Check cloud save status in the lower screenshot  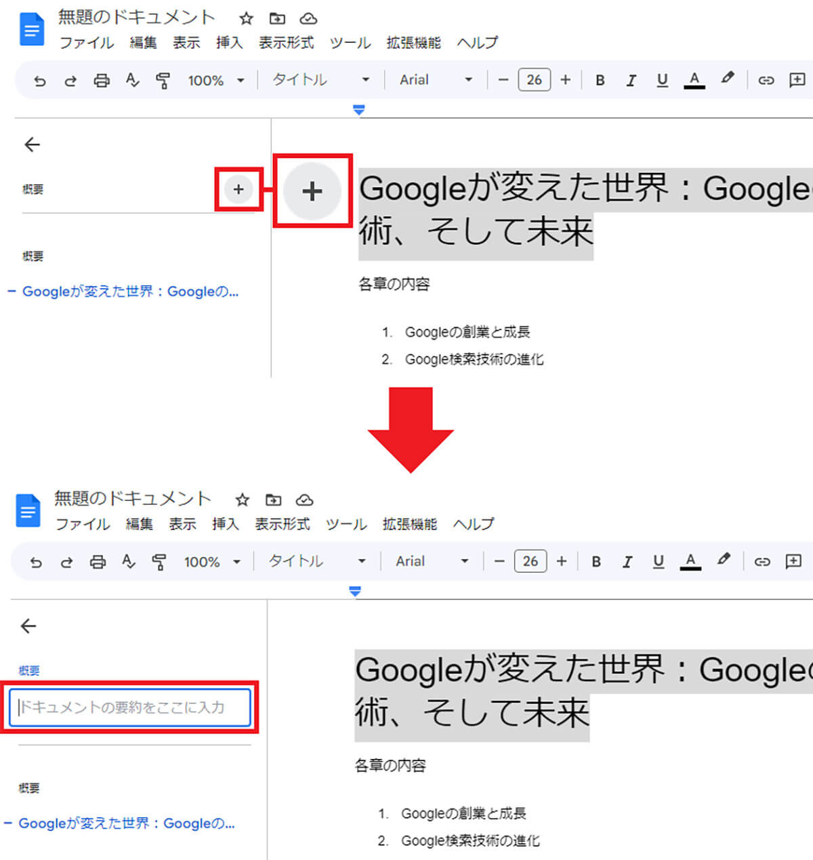tap(304, 500)
